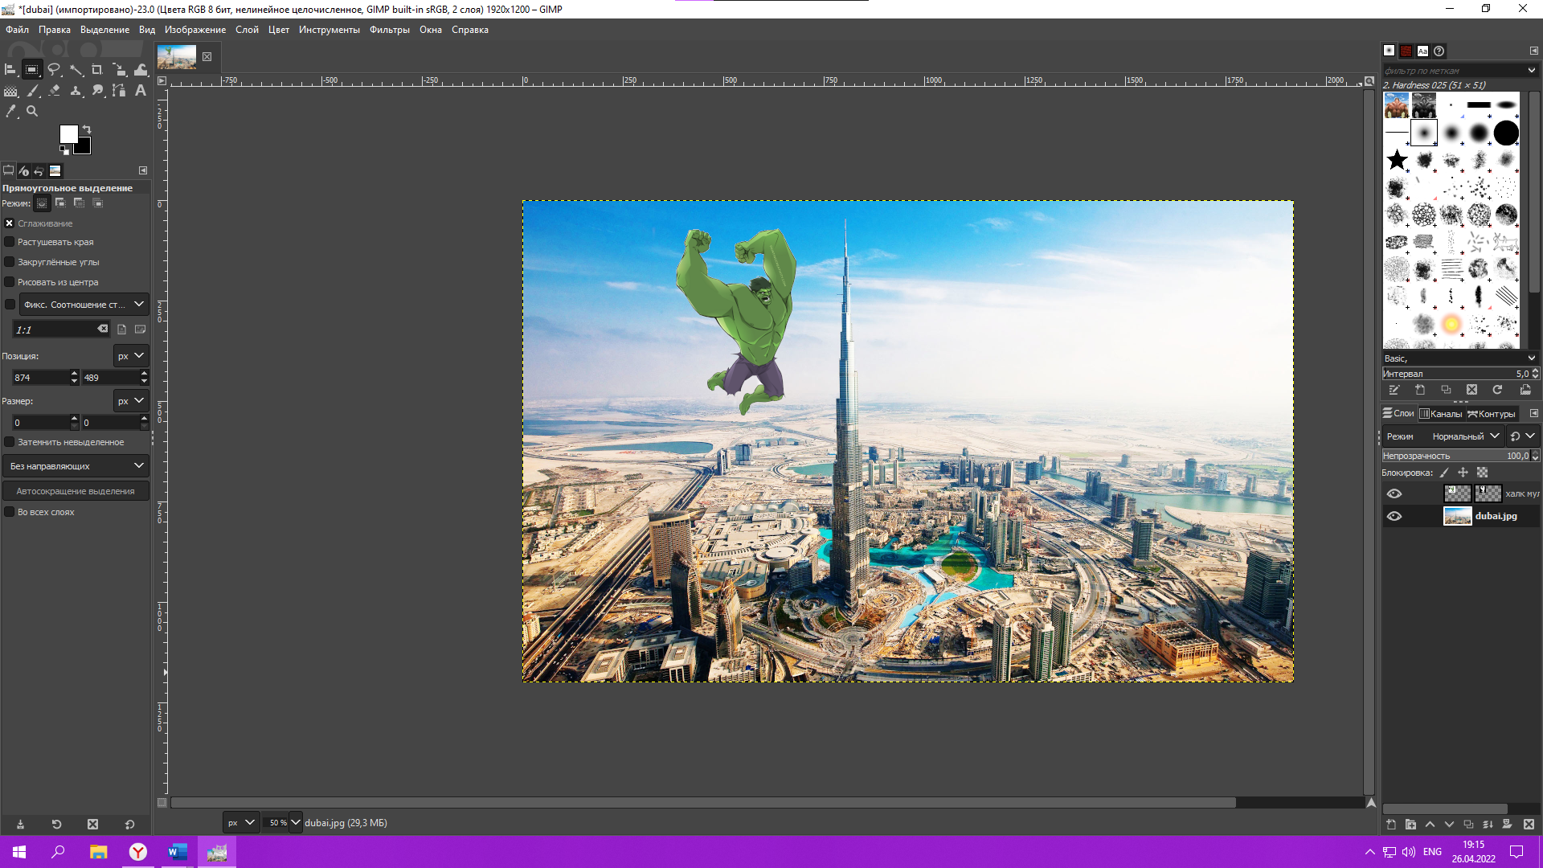This screenshot has width=1543, height=868.
Task: Open the Фильтры menu
Action: 390,30
